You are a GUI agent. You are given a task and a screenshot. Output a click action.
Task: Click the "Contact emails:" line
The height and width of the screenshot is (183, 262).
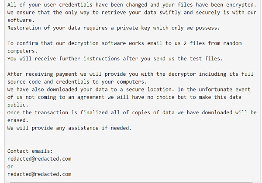(x=30, y=151)
